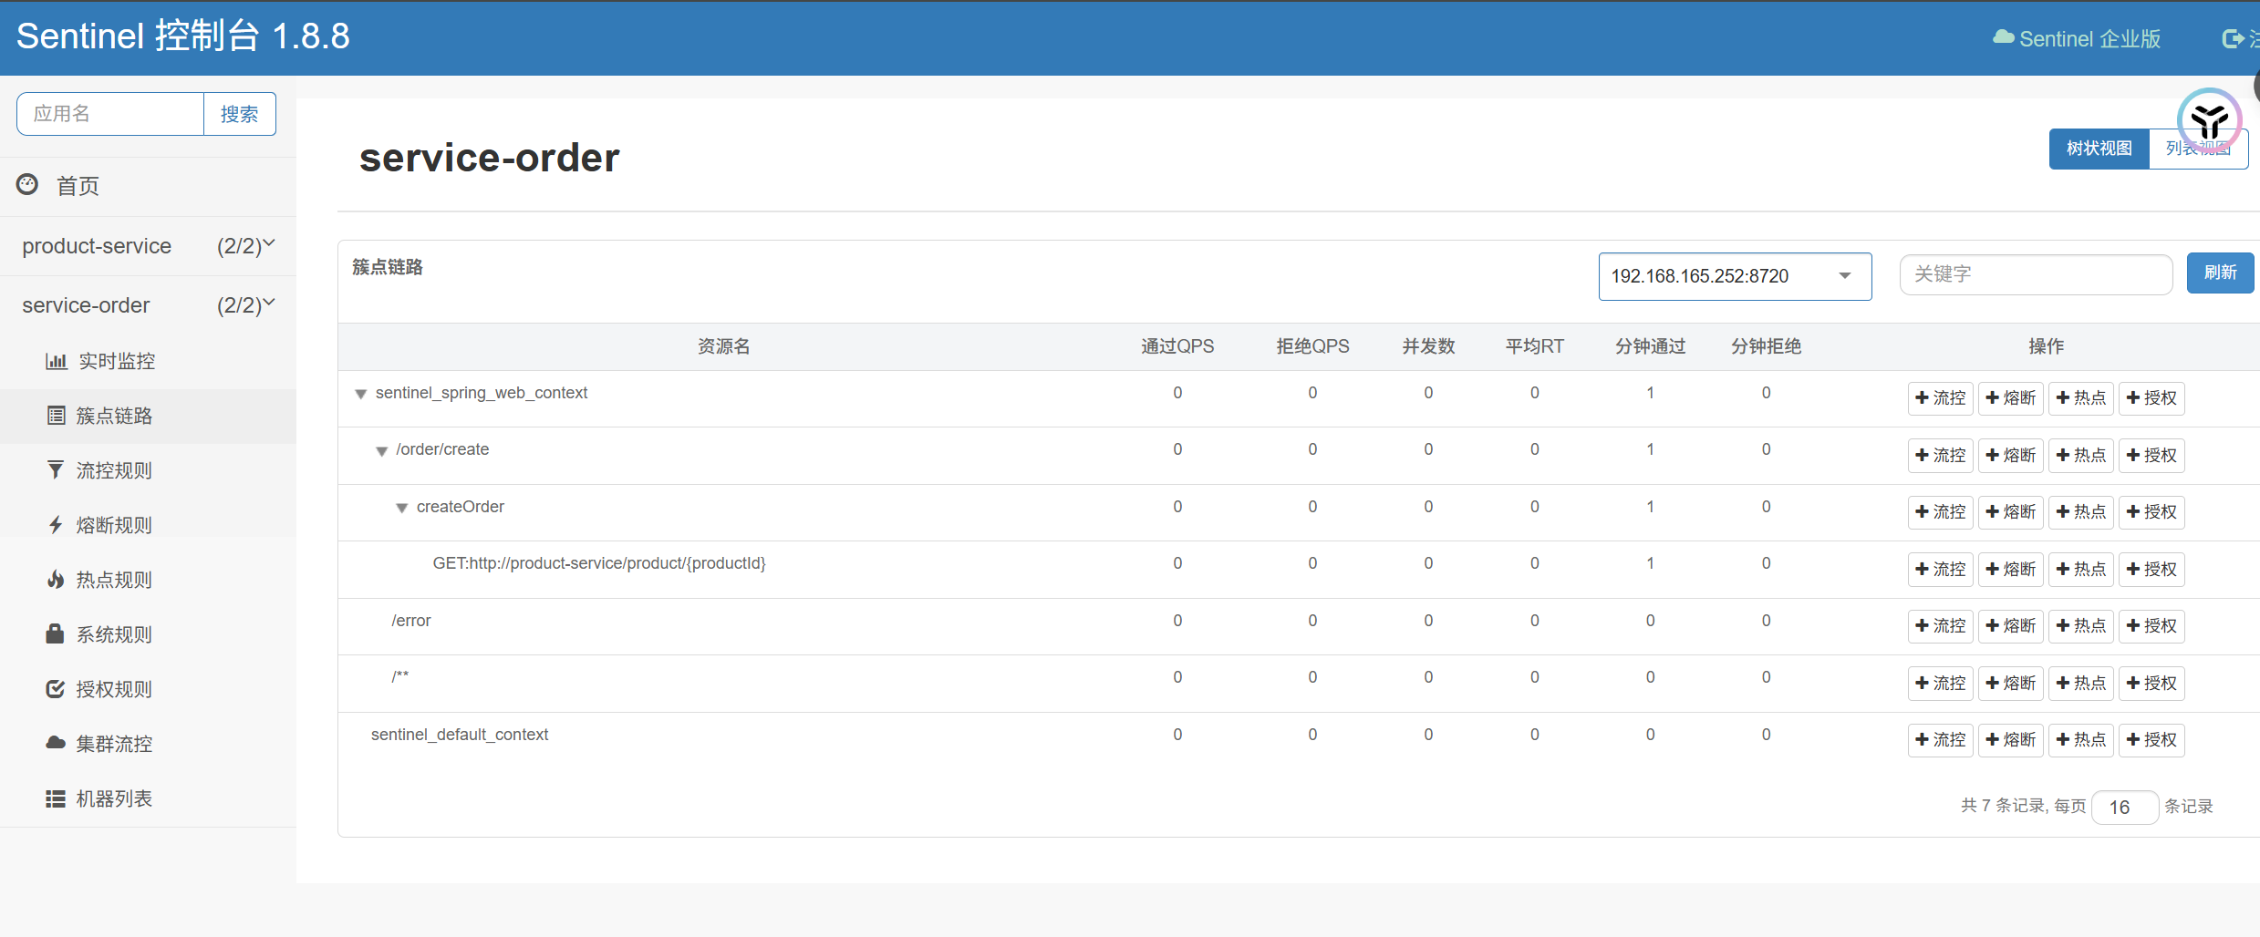Viewport: 2260px width, 937px height.
Task: Collapse the sentinel_spring_web_context tree node
Action: click(x=361, y=395)
